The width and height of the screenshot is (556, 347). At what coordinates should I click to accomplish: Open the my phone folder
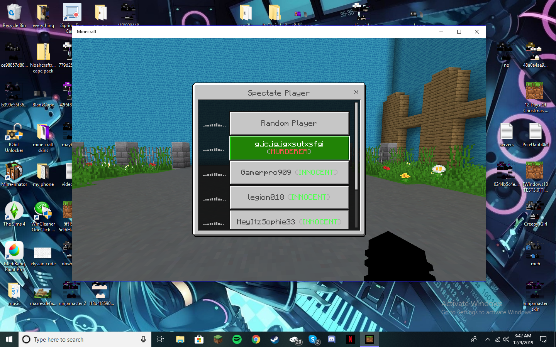[x=43, y=175]
